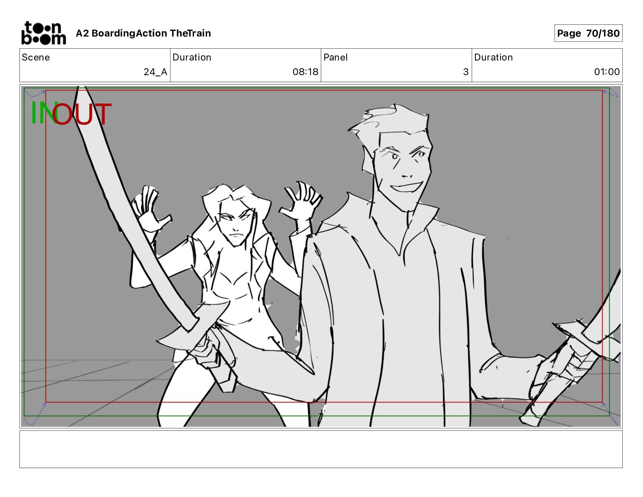
Task: Click the 'Page 70/180' box
Action: click(x=588, y=33)
